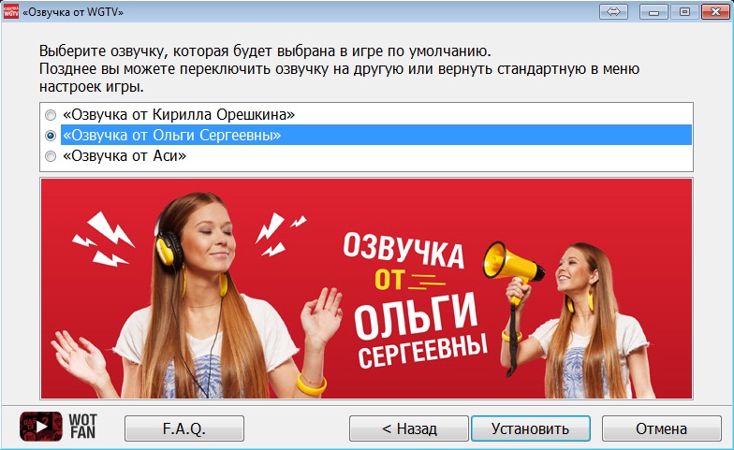
Task: Close the installer window
Action: 715,11
